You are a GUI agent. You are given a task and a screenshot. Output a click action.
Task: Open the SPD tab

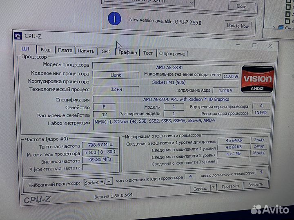(x=106, y=51)
